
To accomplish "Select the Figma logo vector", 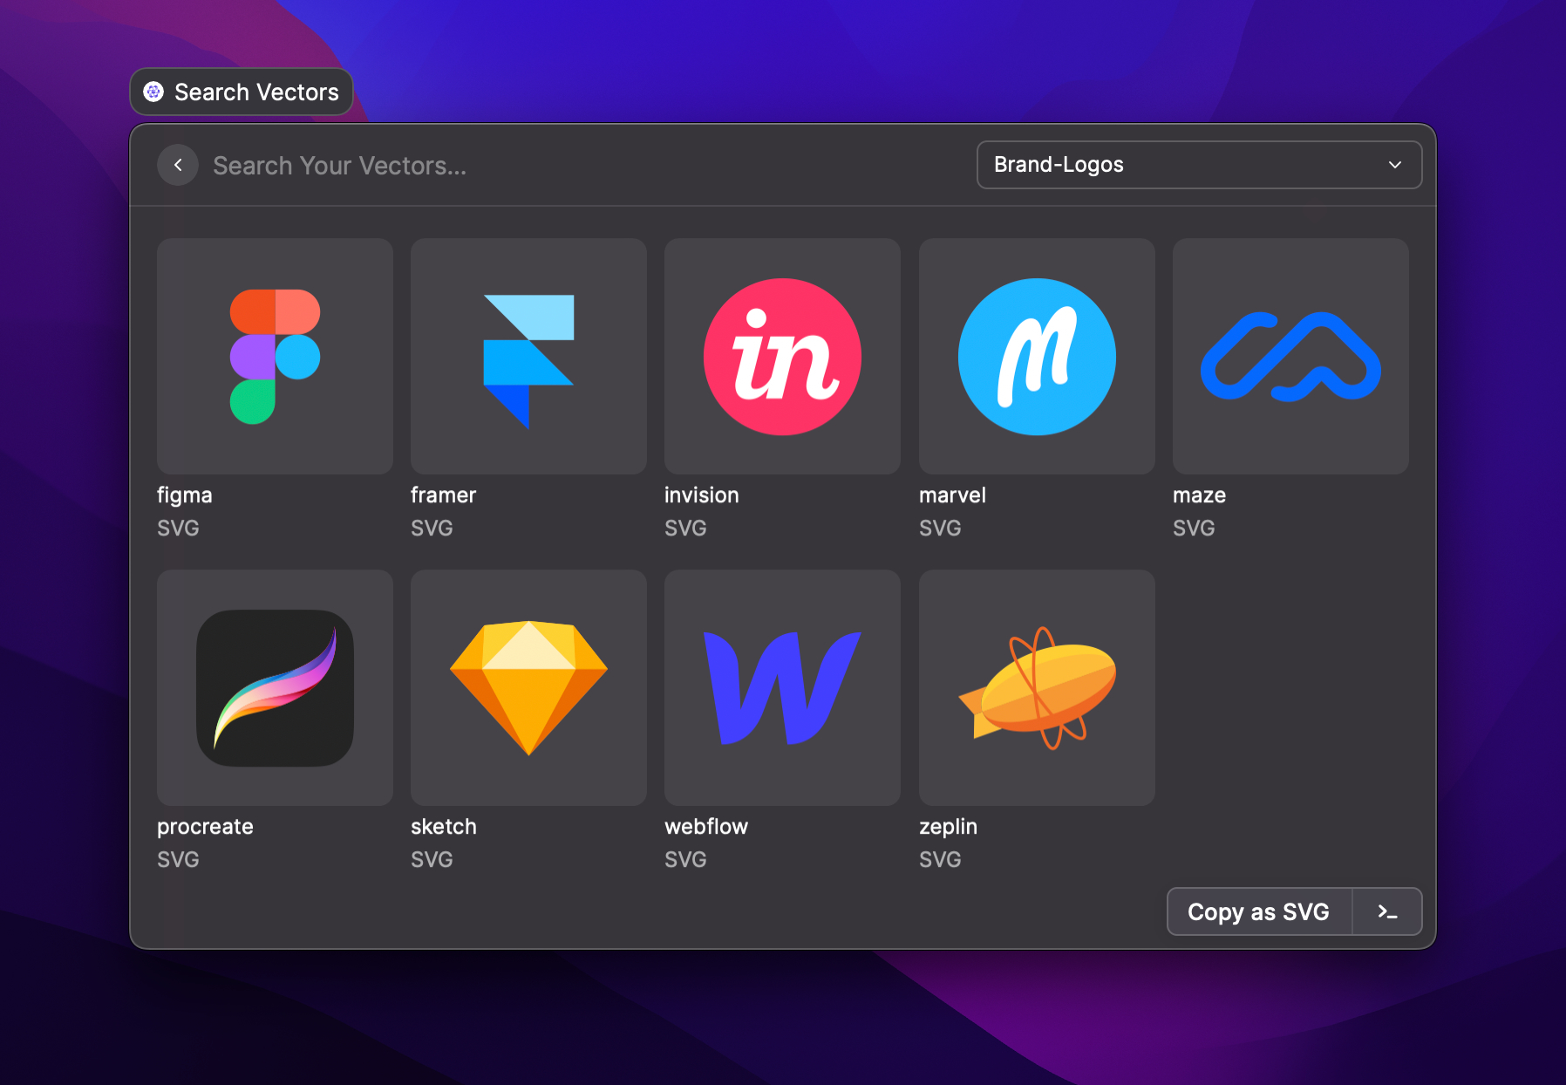I will [275, 357].
